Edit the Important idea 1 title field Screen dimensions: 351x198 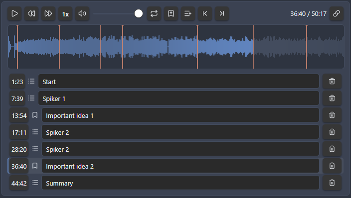coord(180,115)
